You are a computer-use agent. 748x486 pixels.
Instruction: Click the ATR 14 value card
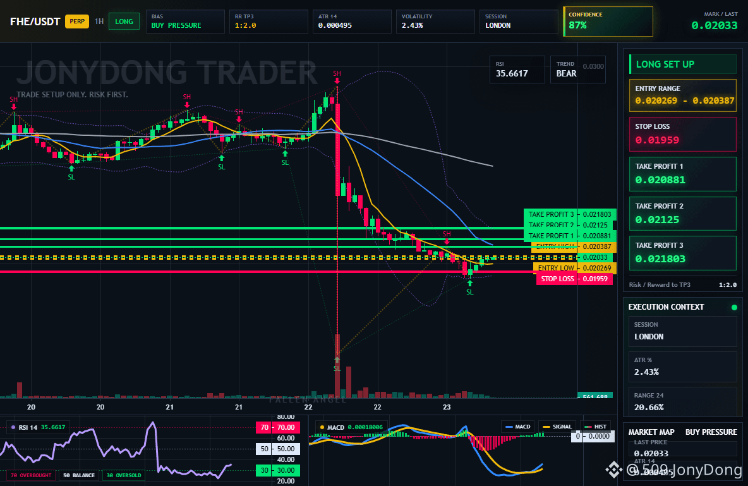[x=352, y=21]
